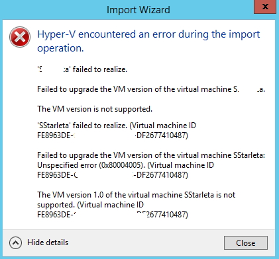
Task: Click the first Failed to upgrade VM version line
Action: point(151,89)
